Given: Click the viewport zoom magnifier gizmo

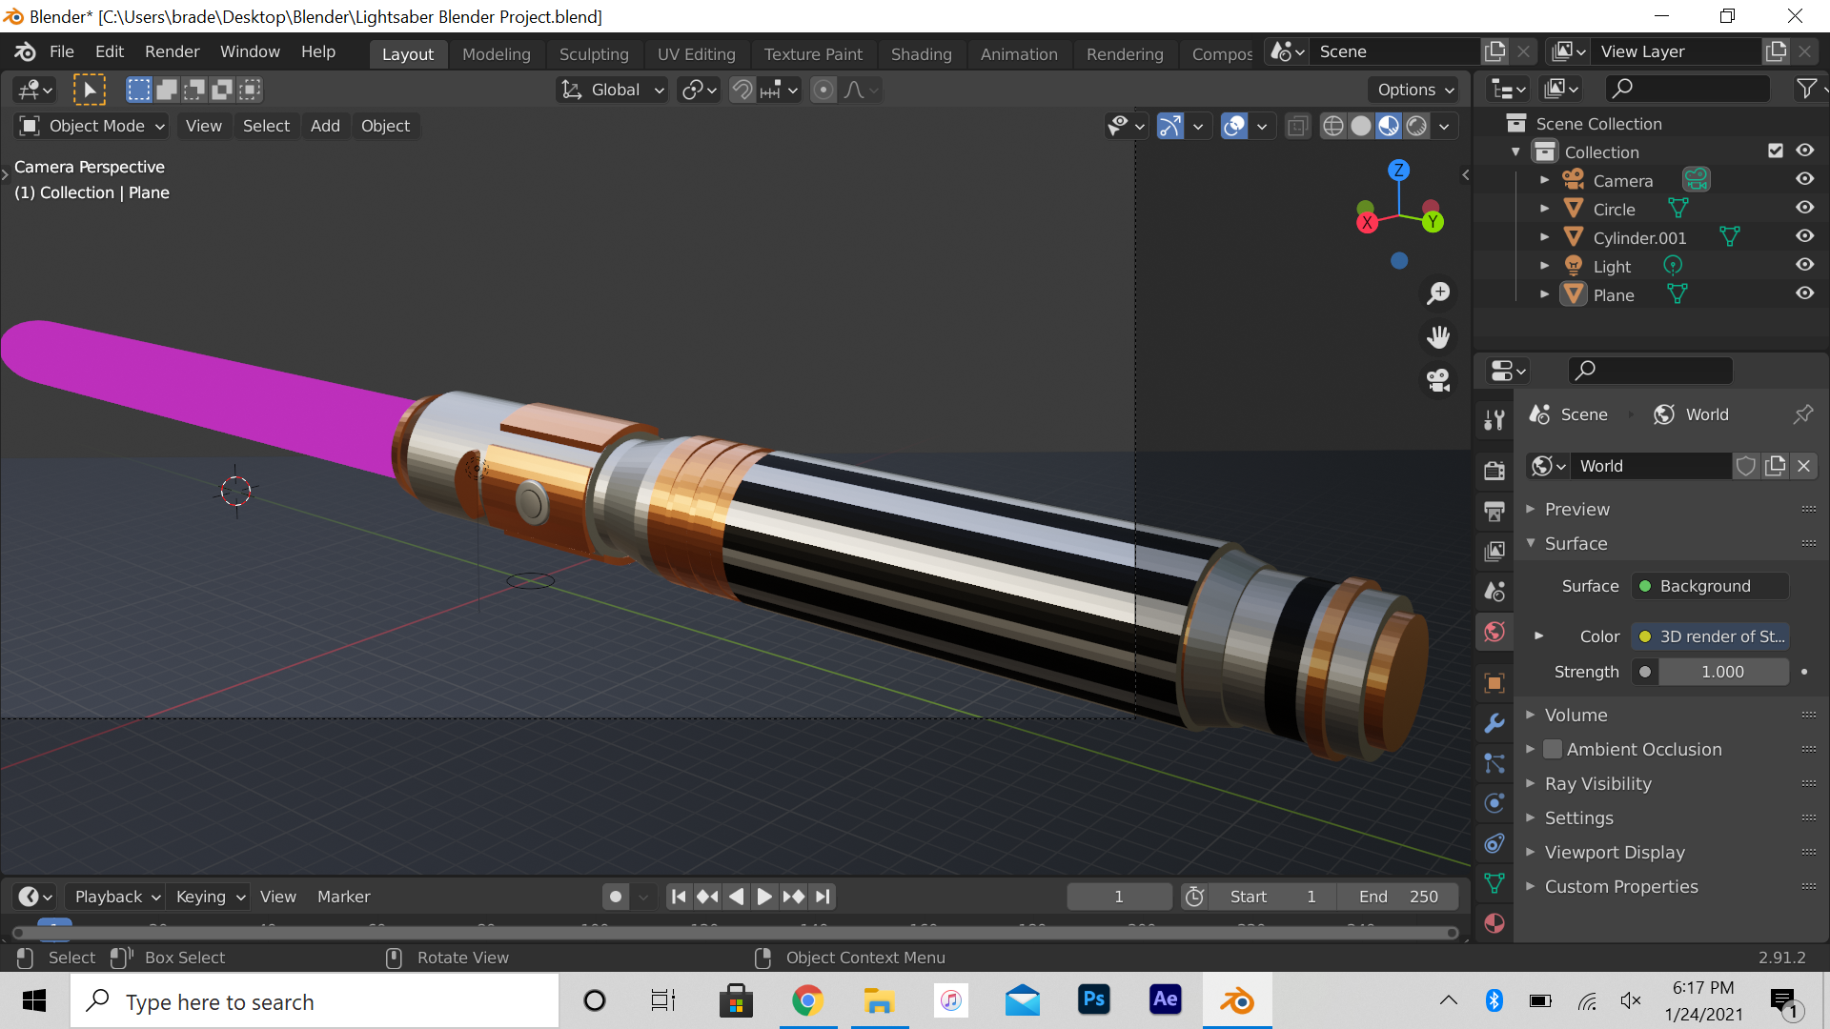Looking at the screenshot, I should [x=1438, y=293].
